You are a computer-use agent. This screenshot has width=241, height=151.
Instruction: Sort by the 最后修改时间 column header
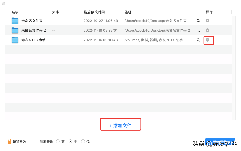coord(94,12)
